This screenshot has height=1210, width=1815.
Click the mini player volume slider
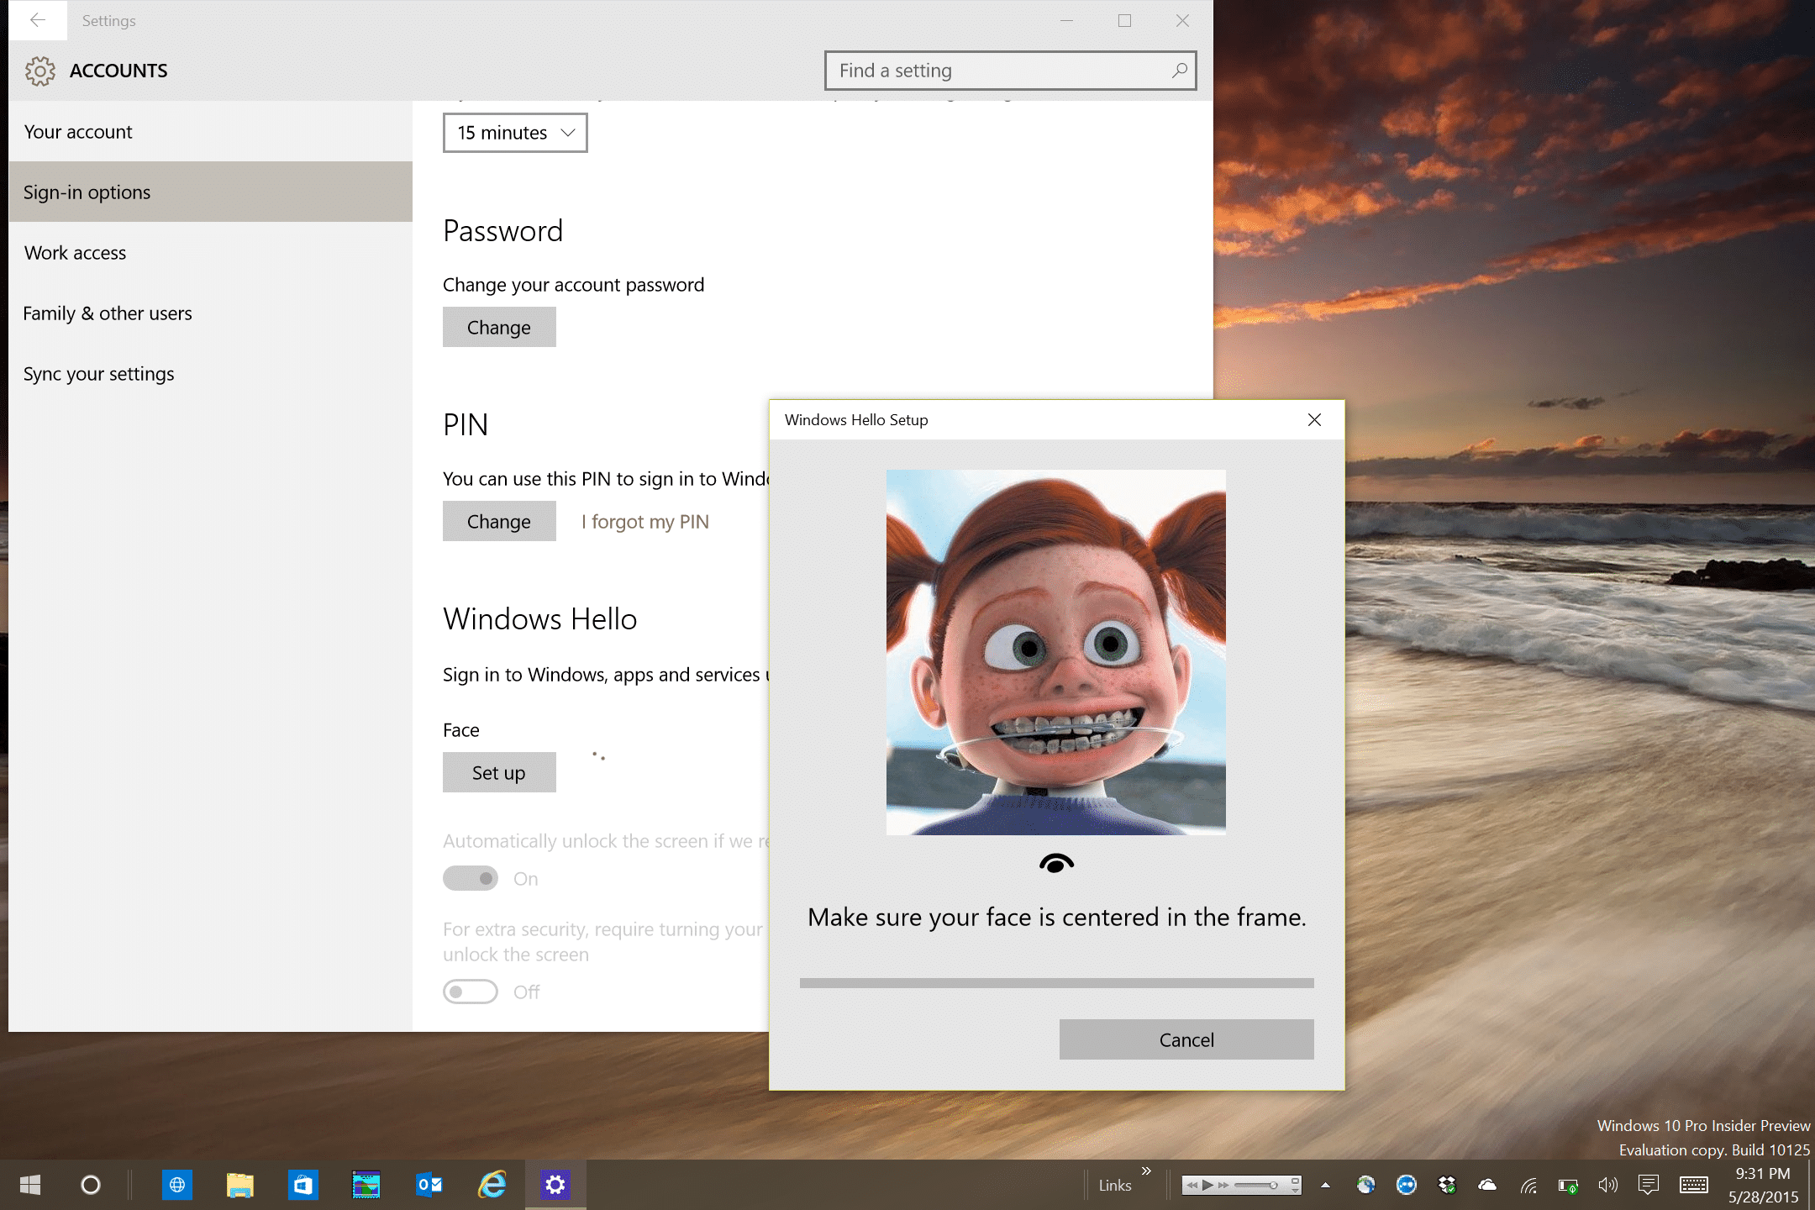click(x=1256, y=1186)
